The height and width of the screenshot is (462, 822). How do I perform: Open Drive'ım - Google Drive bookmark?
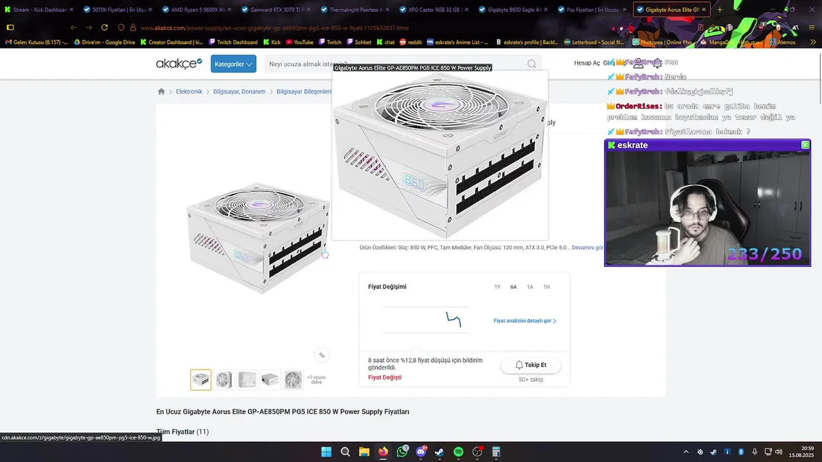click(x=105, y=42)
